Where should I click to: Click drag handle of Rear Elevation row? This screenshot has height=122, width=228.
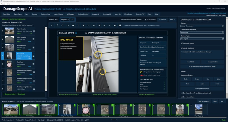tap(33, 48)
